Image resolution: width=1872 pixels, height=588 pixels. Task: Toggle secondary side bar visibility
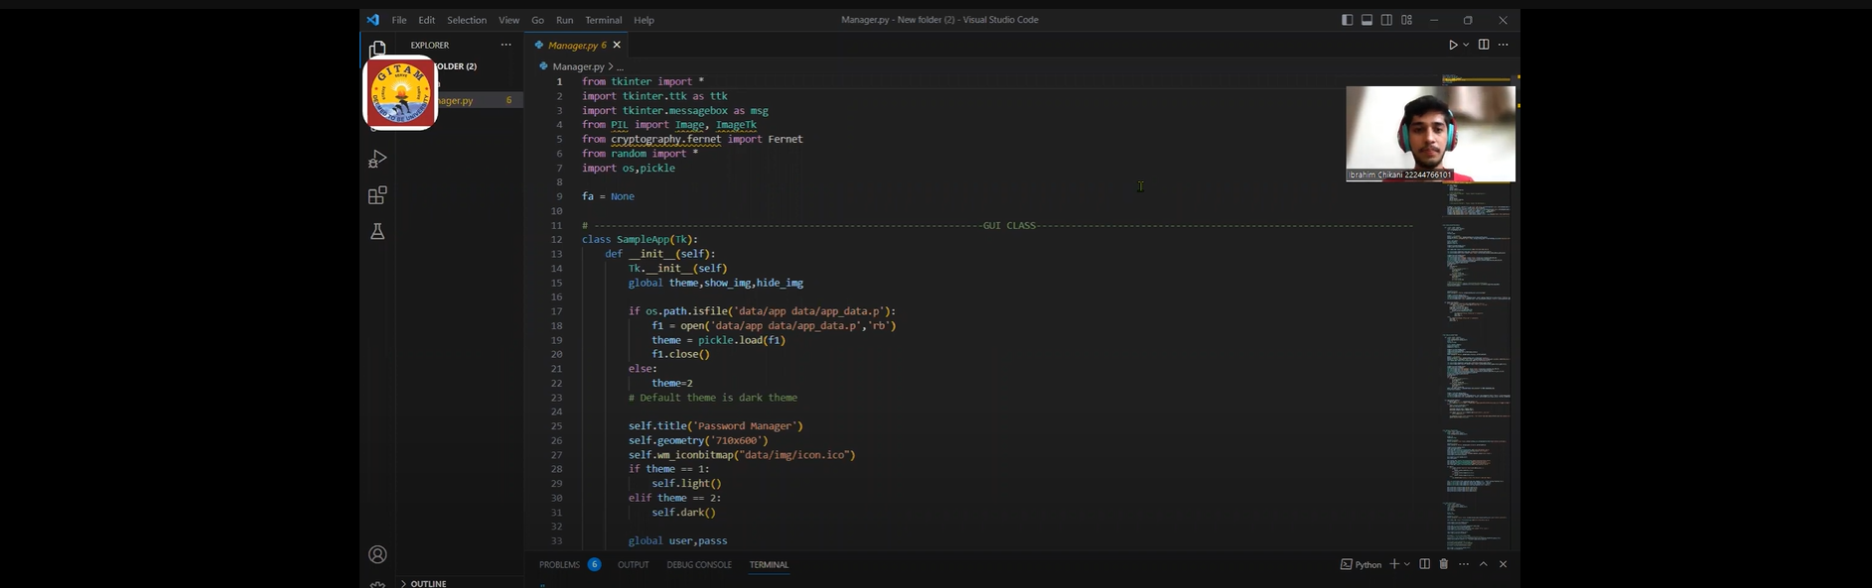tap(1386, 20)
